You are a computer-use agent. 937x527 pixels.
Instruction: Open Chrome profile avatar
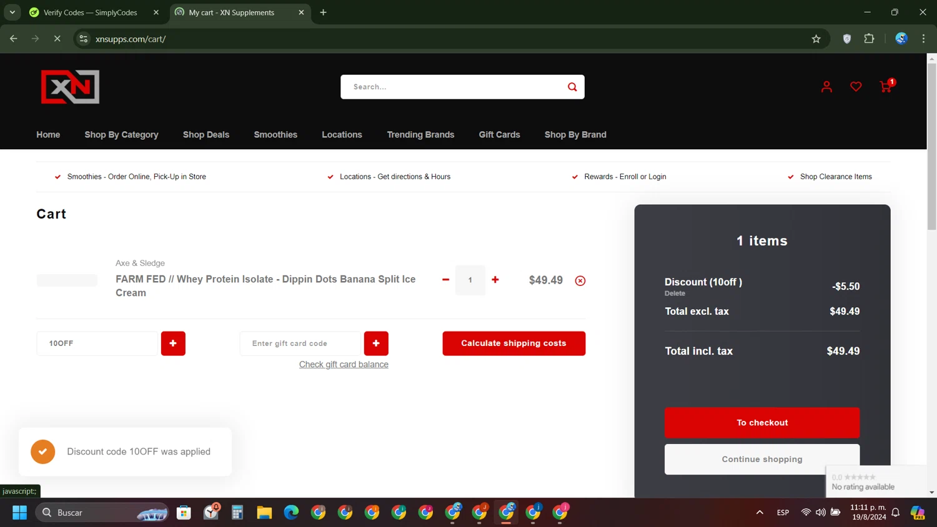click(901, 39)
